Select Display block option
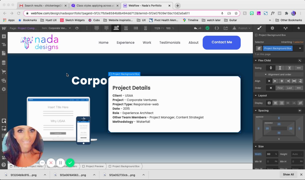 pos(269,103)
